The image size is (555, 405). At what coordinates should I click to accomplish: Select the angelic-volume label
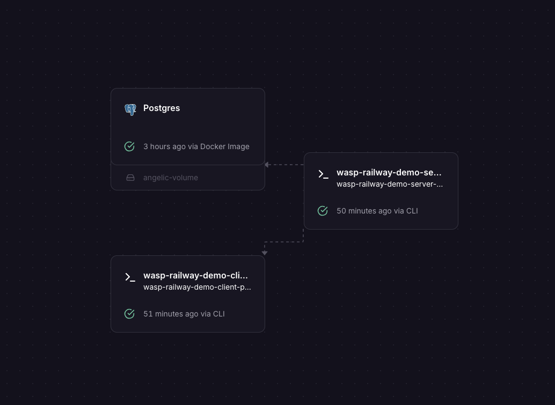coord(171,178)
